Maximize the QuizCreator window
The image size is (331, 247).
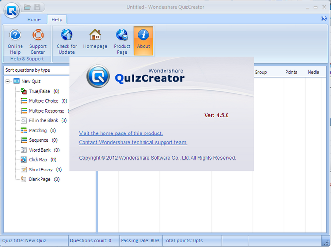pyautogui.click(x=315, y=7)
